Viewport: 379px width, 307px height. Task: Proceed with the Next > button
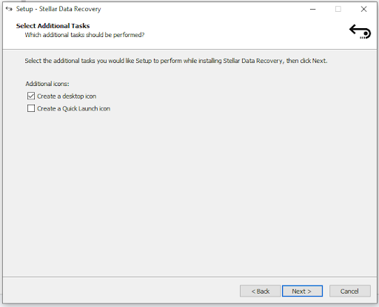tap(302, 291)
